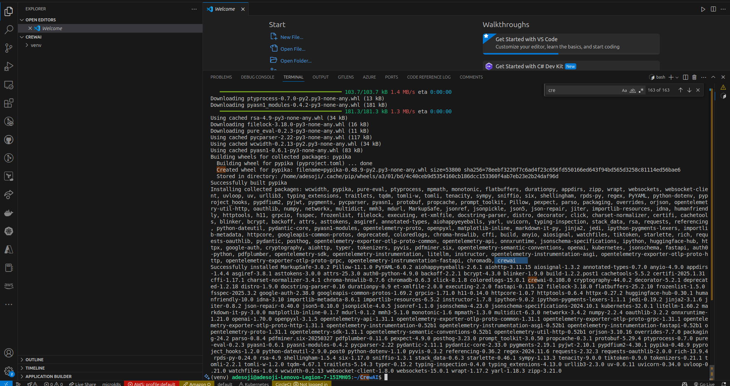Maximize the panel size with chevron up
The height and width of the screenshot is (386, 730).
713,77
